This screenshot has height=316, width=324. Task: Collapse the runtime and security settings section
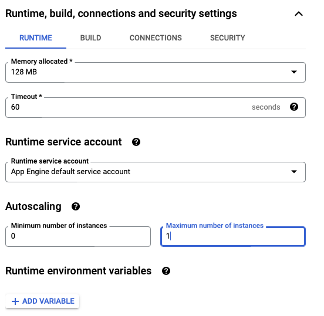[x=299, y=14]
